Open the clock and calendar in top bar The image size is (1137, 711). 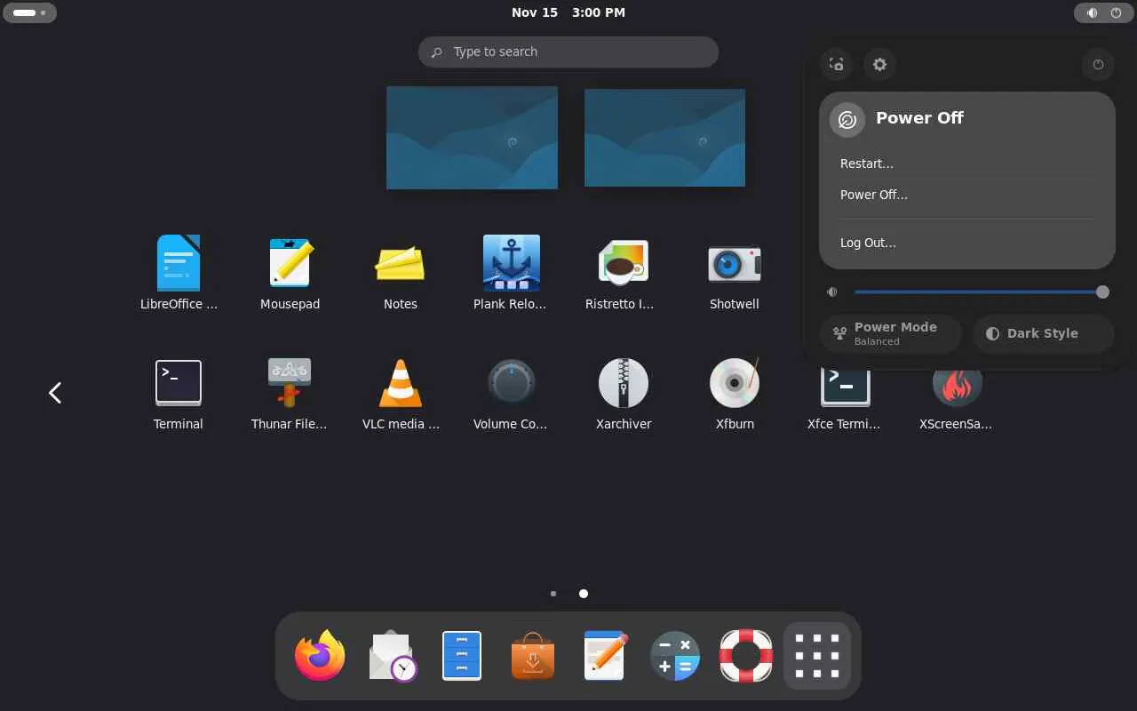click(x=568, y=12)
